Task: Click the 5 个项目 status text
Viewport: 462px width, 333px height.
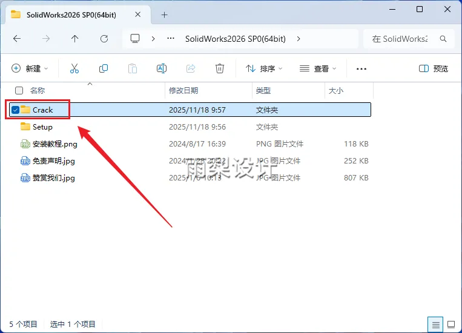Action: click(x=23, y=324)
